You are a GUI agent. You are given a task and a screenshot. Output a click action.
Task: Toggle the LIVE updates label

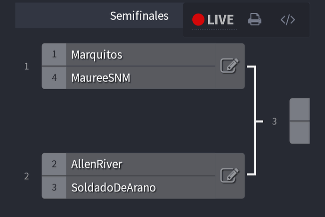click(x=220, y=20)
